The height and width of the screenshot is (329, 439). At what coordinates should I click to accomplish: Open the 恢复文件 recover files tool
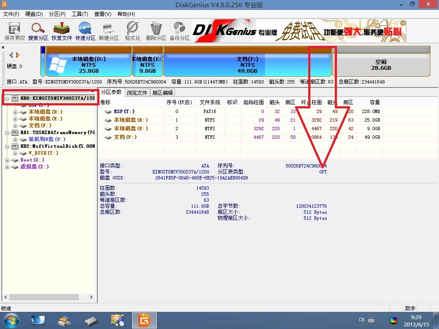(x=62, y=31)
